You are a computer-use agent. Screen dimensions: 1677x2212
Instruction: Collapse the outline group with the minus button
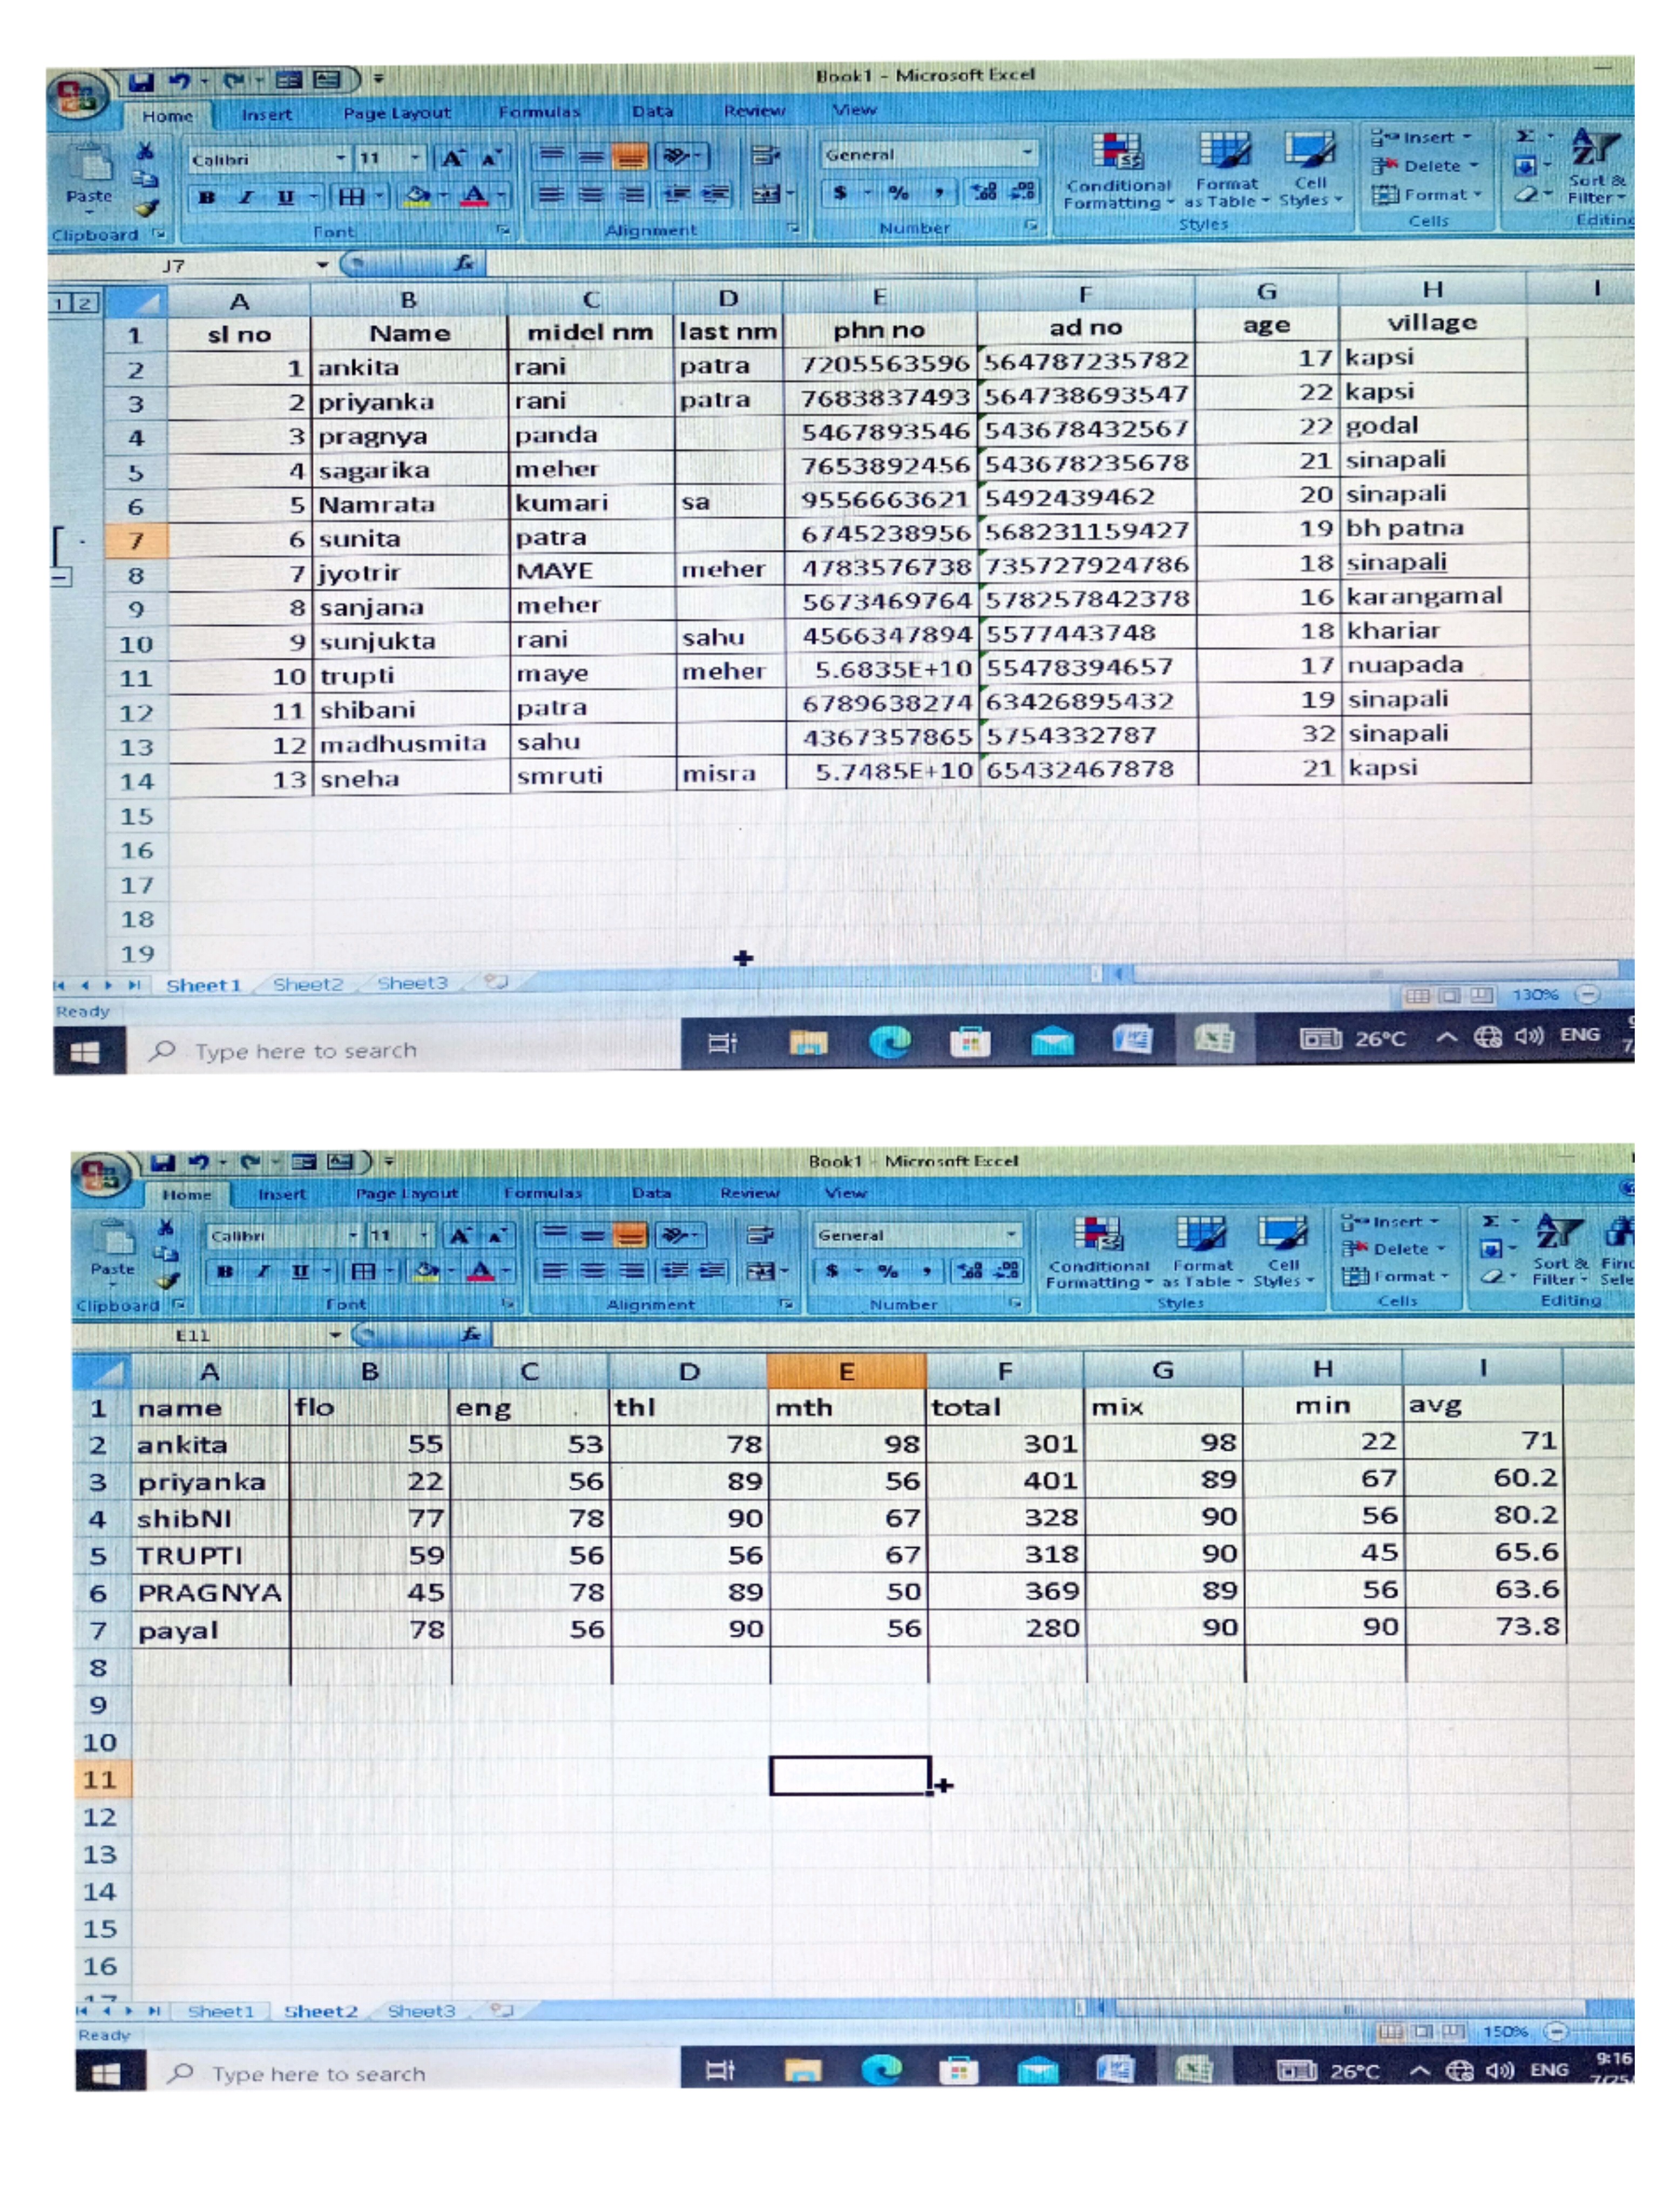click(61, 577)
